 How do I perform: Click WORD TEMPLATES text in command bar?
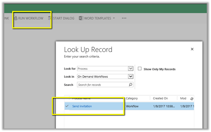coord(97,18)
